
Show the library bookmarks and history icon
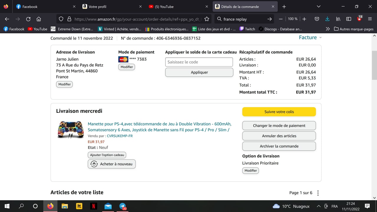pos(338,19)
